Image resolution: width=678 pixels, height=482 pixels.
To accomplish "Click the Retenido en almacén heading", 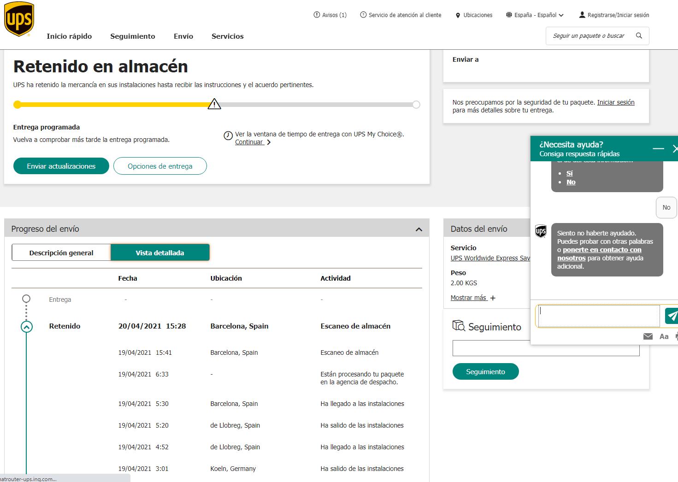I will (x=100, y=66).
